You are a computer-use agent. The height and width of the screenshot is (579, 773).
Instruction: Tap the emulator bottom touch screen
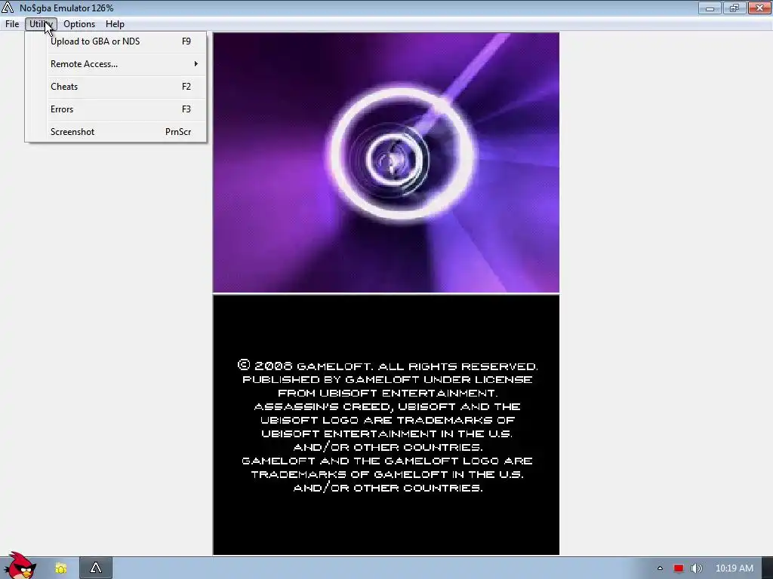[x=386, y=425]
